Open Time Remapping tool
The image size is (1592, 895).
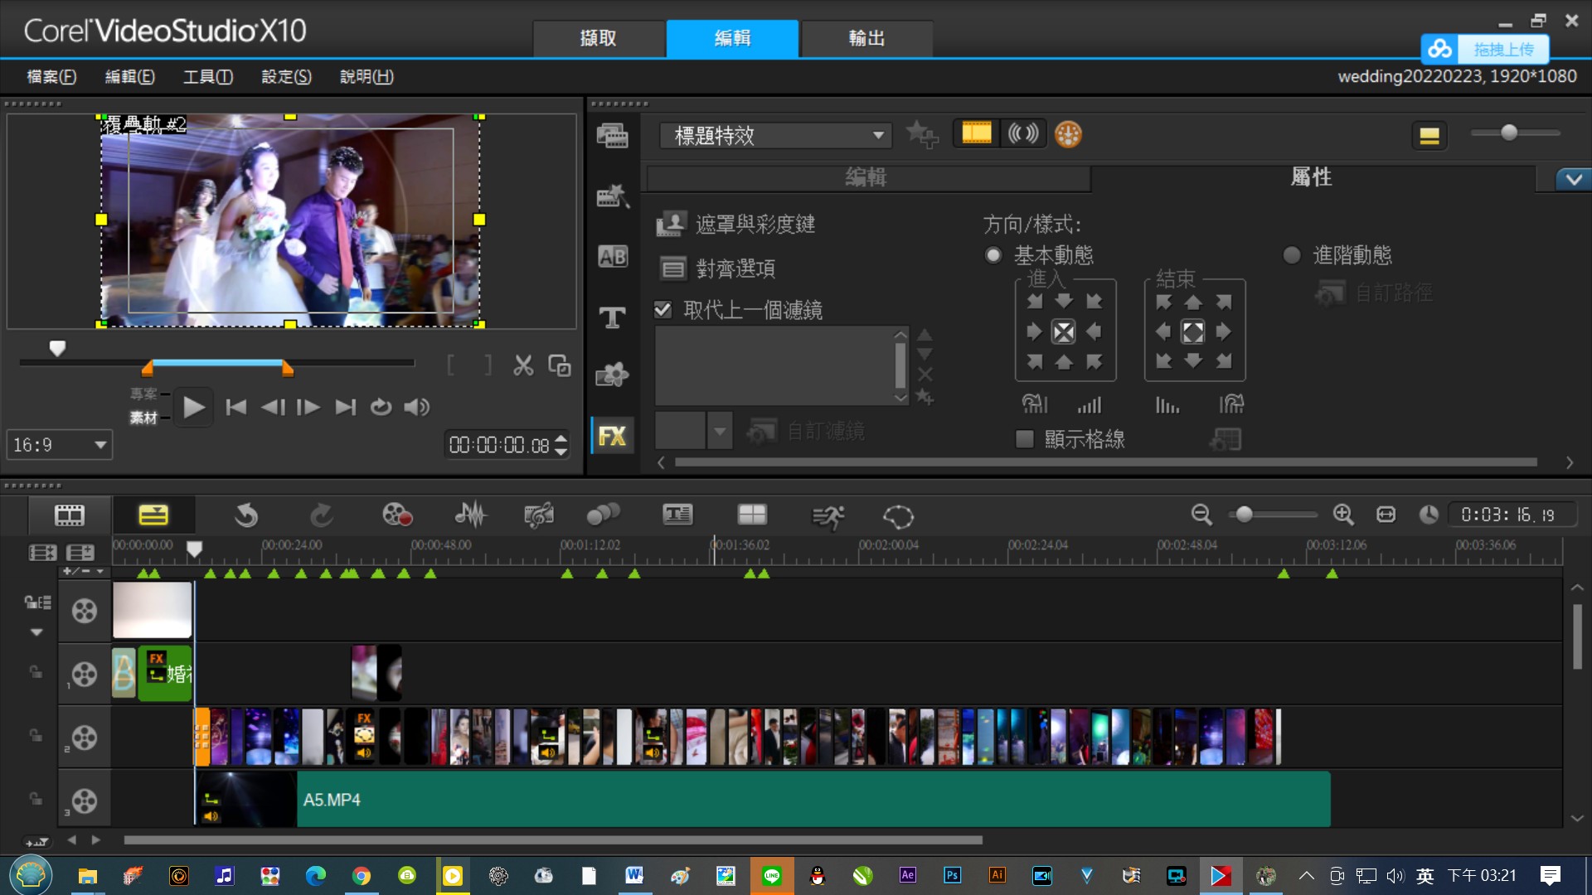pyautogui.click(x=828, y=516)
